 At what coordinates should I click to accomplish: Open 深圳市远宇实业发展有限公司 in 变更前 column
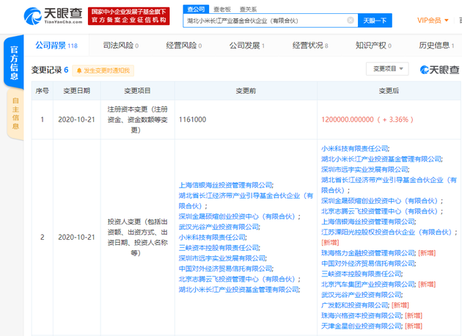tap(222, 258)
